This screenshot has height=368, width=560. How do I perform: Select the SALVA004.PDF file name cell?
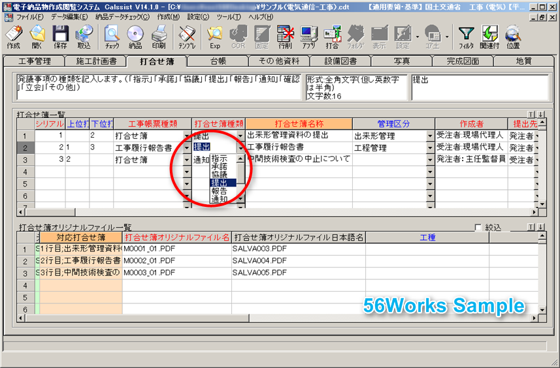click(x=259, y=260)
